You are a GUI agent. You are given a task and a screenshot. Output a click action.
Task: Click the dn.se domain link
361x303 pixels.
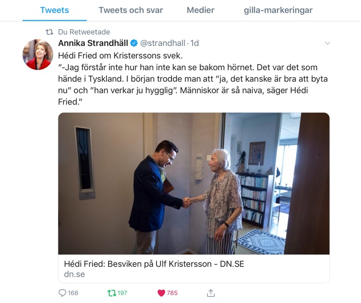click(x=74, y=274)
